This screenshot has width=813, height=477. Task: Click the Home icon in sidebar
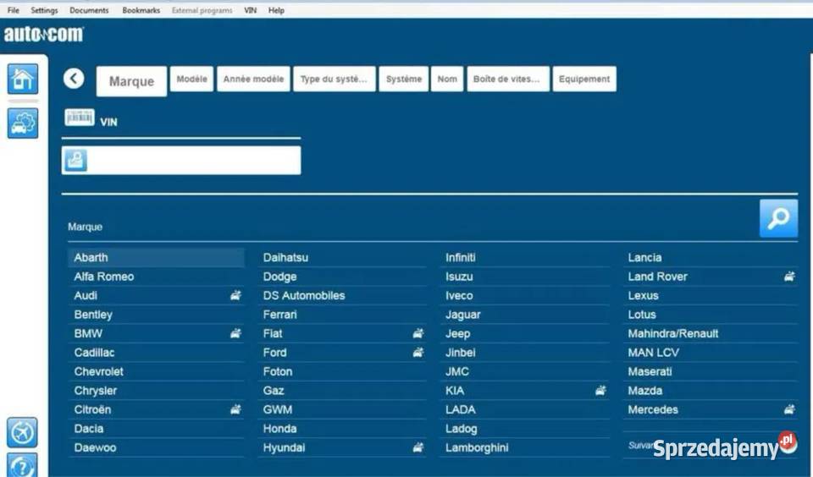pos(22,79)
